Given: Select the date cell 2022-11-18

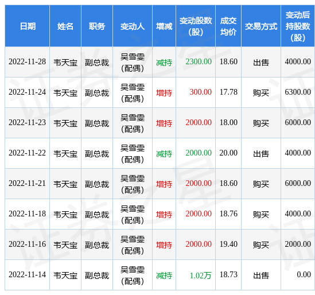Looking at the screenshot, I should pos(28,214).
